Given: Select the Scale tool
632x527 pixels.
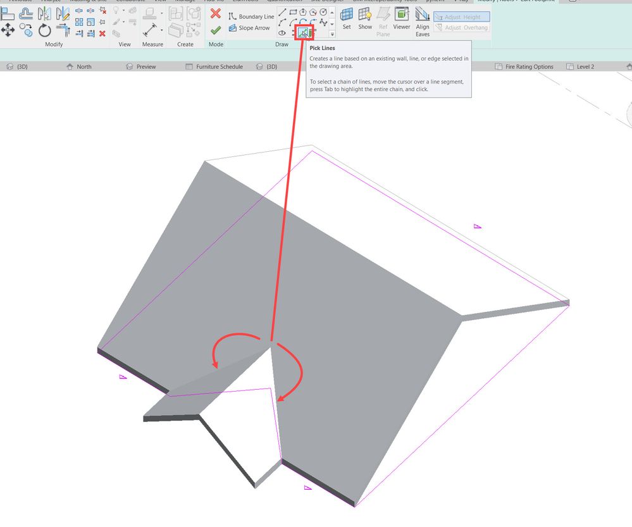Looking at the screenshot, I should coord(90,22).
